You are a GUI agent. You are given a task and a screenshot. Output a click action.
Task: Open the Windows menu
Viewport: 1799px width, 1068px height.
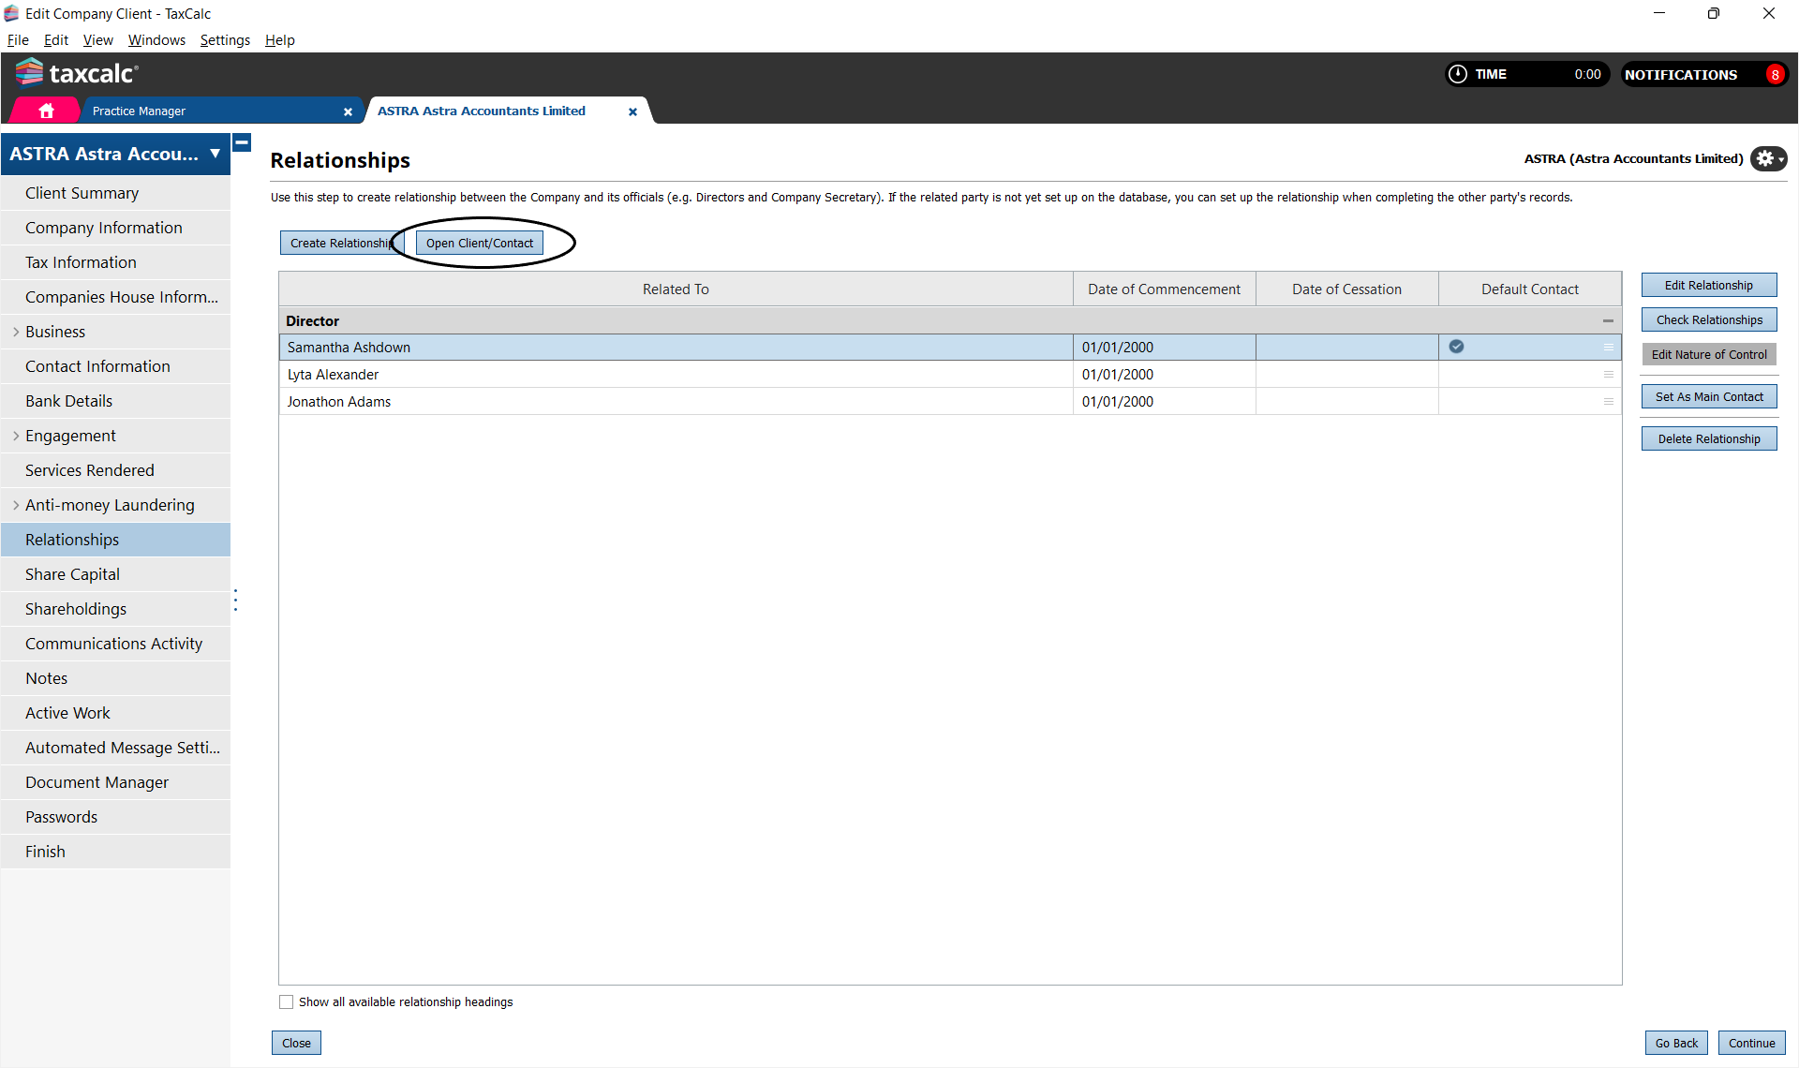pyautogui.click(x=156, y=40)
